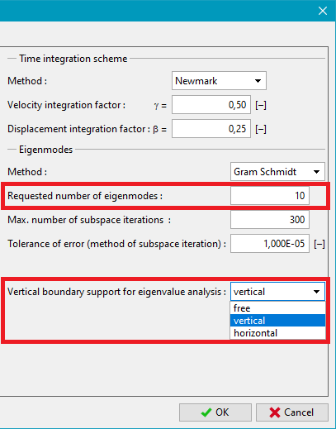Click the green checkmark on OK

click(206, 412)
